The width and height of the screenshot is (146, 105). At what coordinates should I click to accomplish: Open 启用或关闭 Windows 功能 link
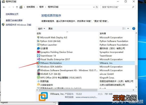point(18,25)
